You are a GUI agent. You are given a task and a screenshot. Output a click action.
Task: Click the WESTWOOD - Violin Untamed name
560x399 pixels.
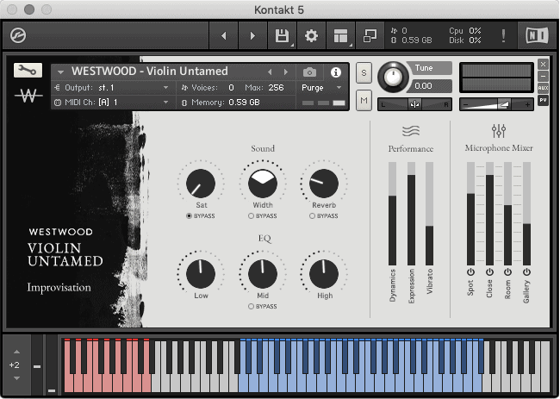(x=150, y=71)
